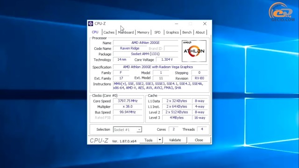Screen dimensions: 299x168
Task: Click the AMD Athlon processor logo
Action: [194, 51]
